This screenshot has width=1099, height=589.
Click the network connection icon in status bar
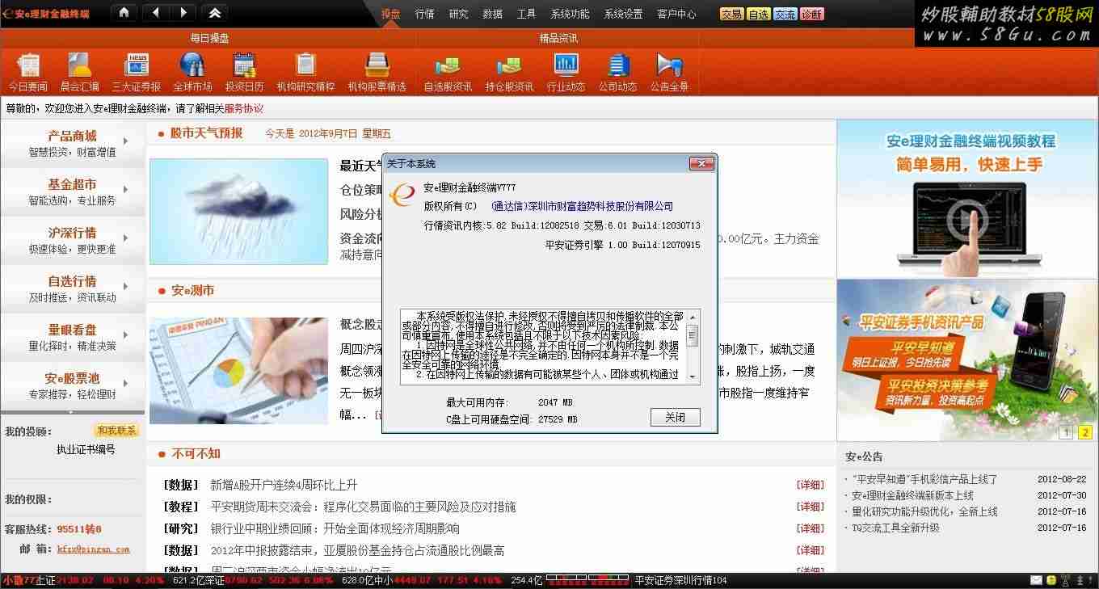click(x=1066, y=581)
